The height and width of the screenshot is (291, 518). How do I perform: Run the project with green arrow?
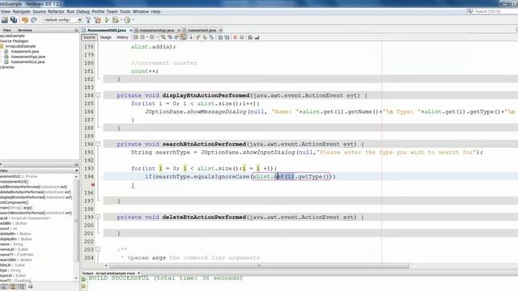107,19
